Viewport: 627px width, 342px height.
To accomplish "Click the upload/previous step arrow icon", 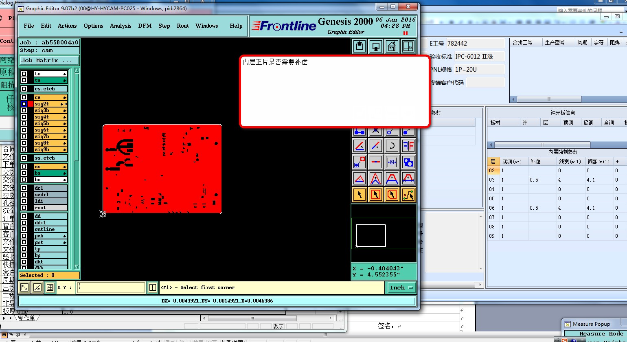I will pos(360,46).
